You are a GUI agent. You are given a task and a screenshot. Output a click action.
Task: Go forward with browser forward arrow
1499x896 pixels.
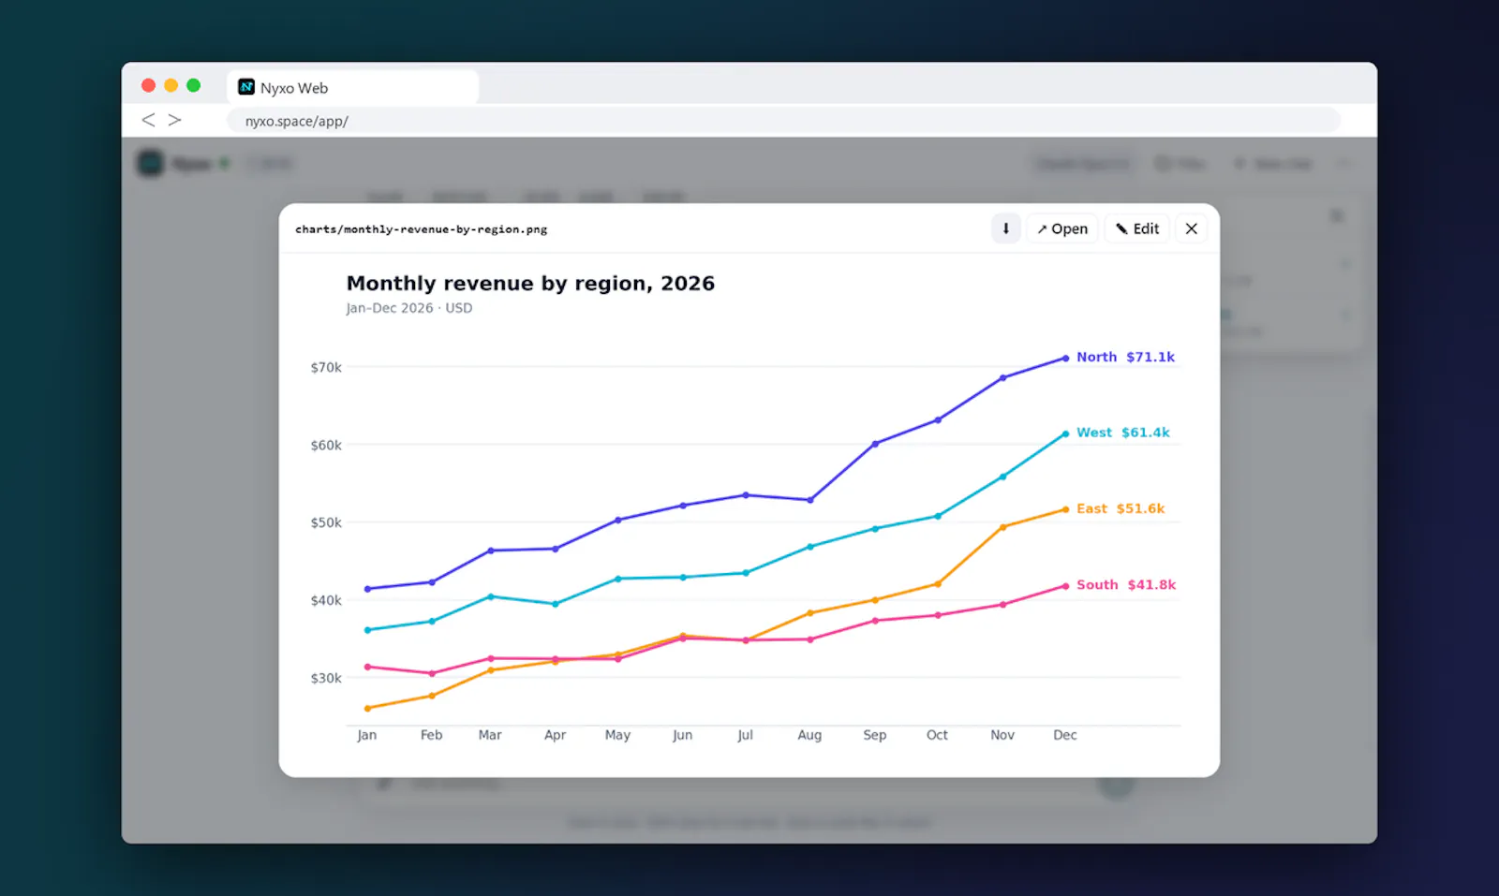tap(174, 120)
